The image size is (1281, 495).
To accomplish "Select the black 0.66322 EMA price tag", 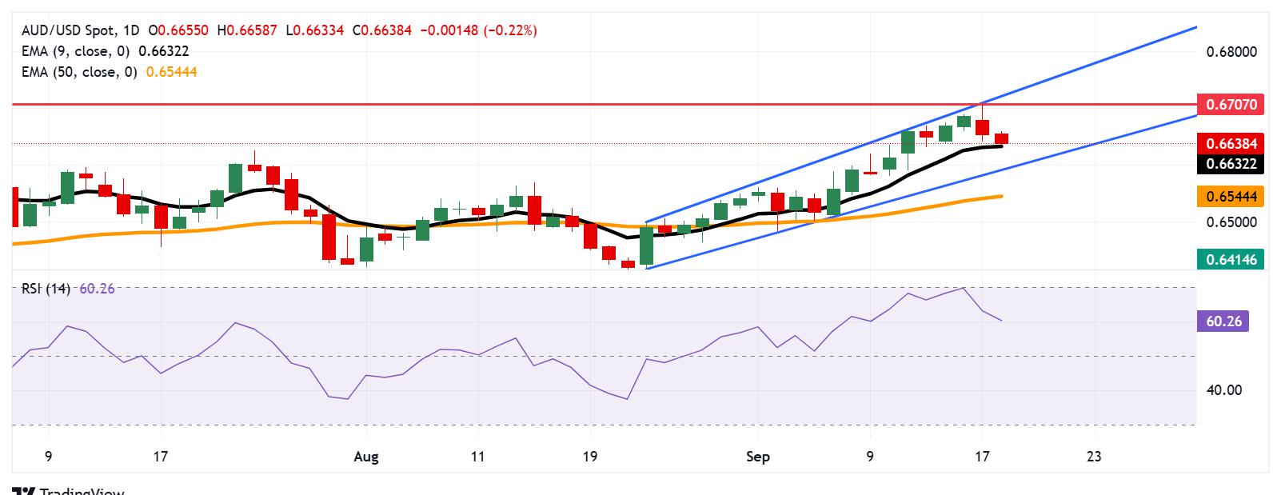I will pyautogui.click(x=1230, y=165).
